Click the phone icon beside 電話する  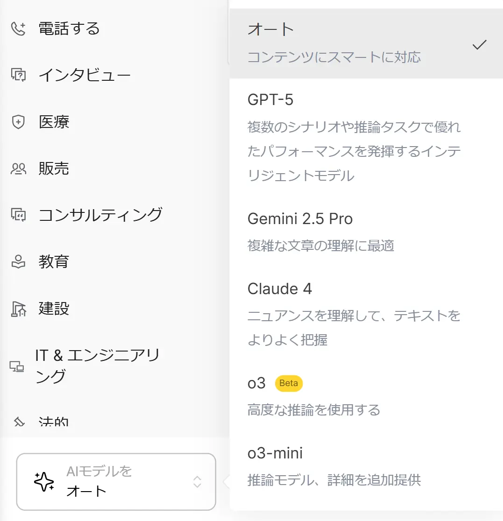(x=18, y=29)
